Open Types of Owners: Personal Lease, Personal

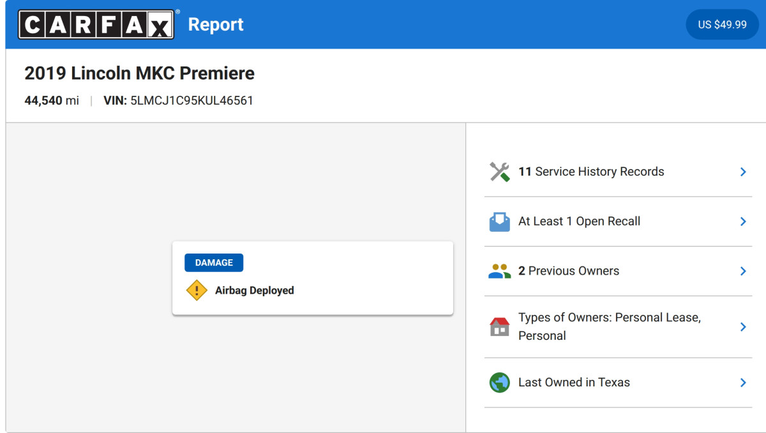pos(618,327)
